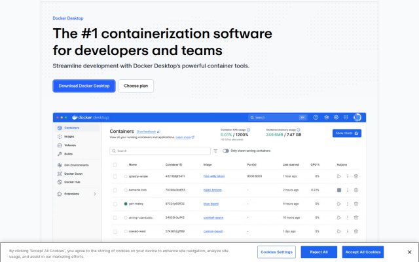This screenshot has width=419, height=262.
Task: Open Docker Scout in sidebar
Action: [73, 174]
